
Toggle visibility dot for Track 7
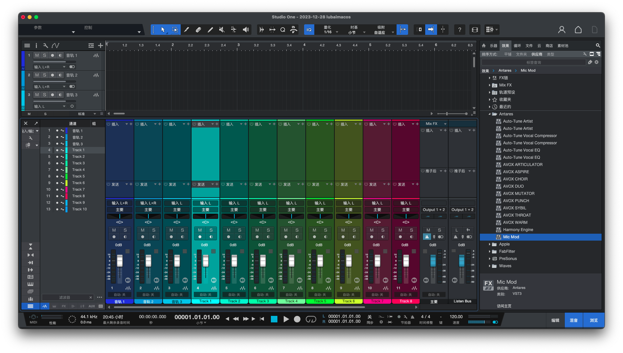click(57, 190)
